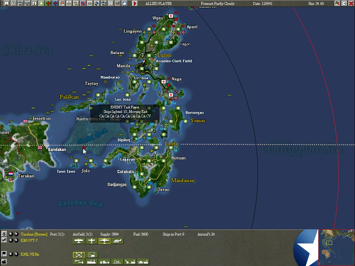This screenshot has width=355, height=266.
Task: Click the KM GVT-7 air group name
Action: pos(29,240)
